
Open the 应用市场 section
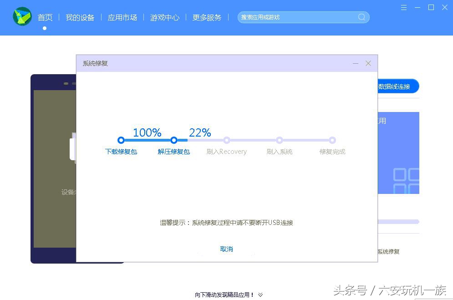coord(122,17)
